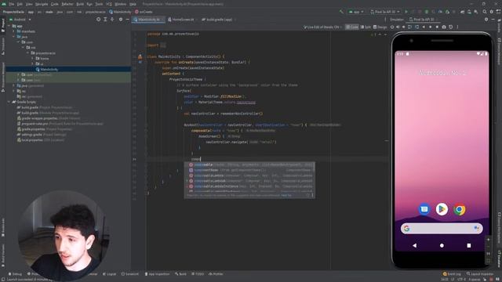Image resolution: width=502 pixels, height=282 pixels.
Task: Tap Android Recents square button on phone
Action: point(469,245)
